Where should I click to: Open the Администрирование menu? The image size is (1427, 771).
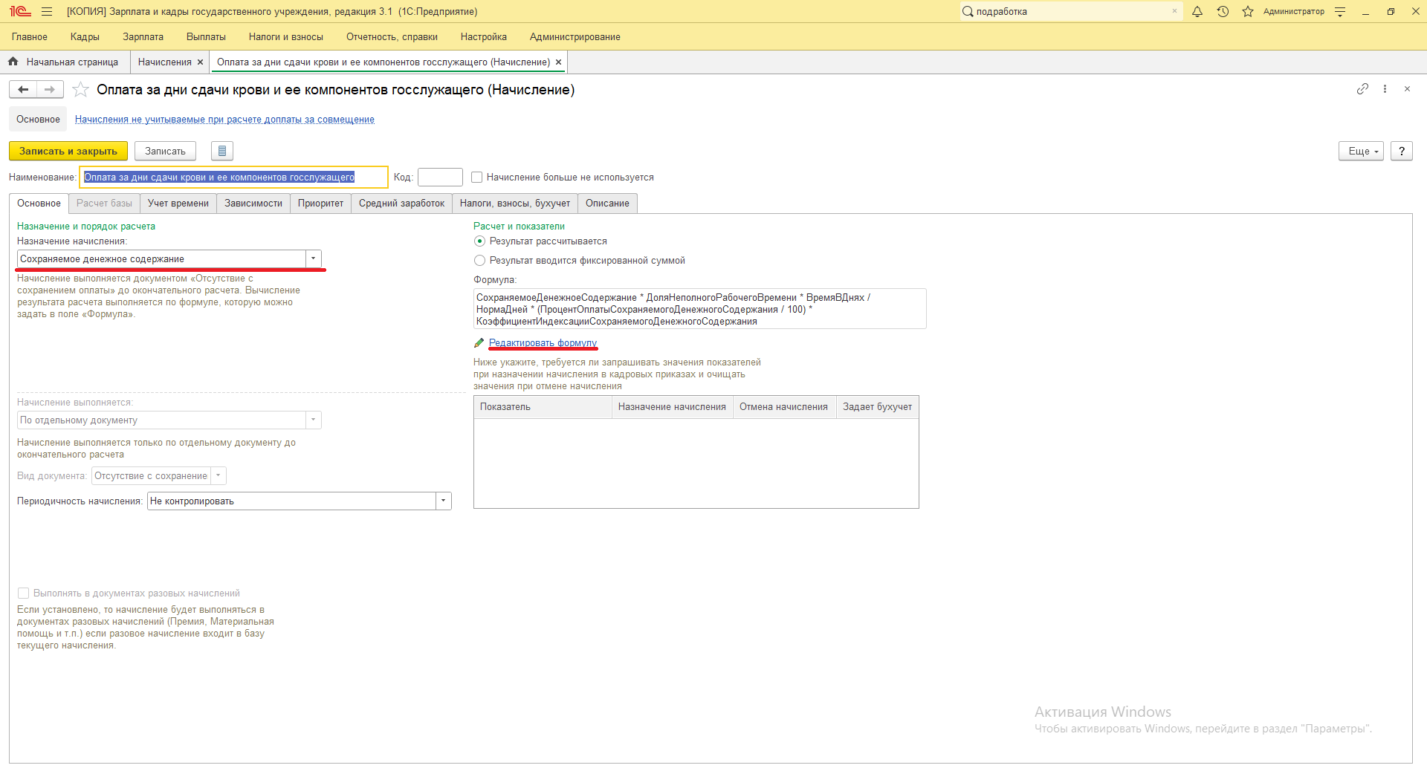click(575, 36)
